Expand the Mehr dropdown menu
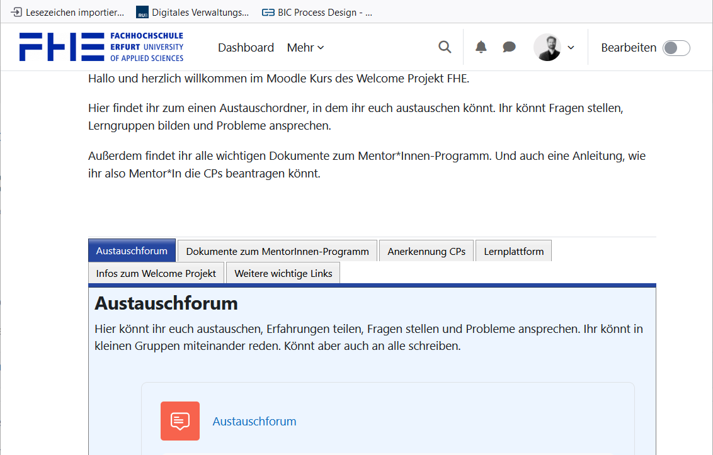This screenshot has width=713, height=455. click(x=305, y=47)
